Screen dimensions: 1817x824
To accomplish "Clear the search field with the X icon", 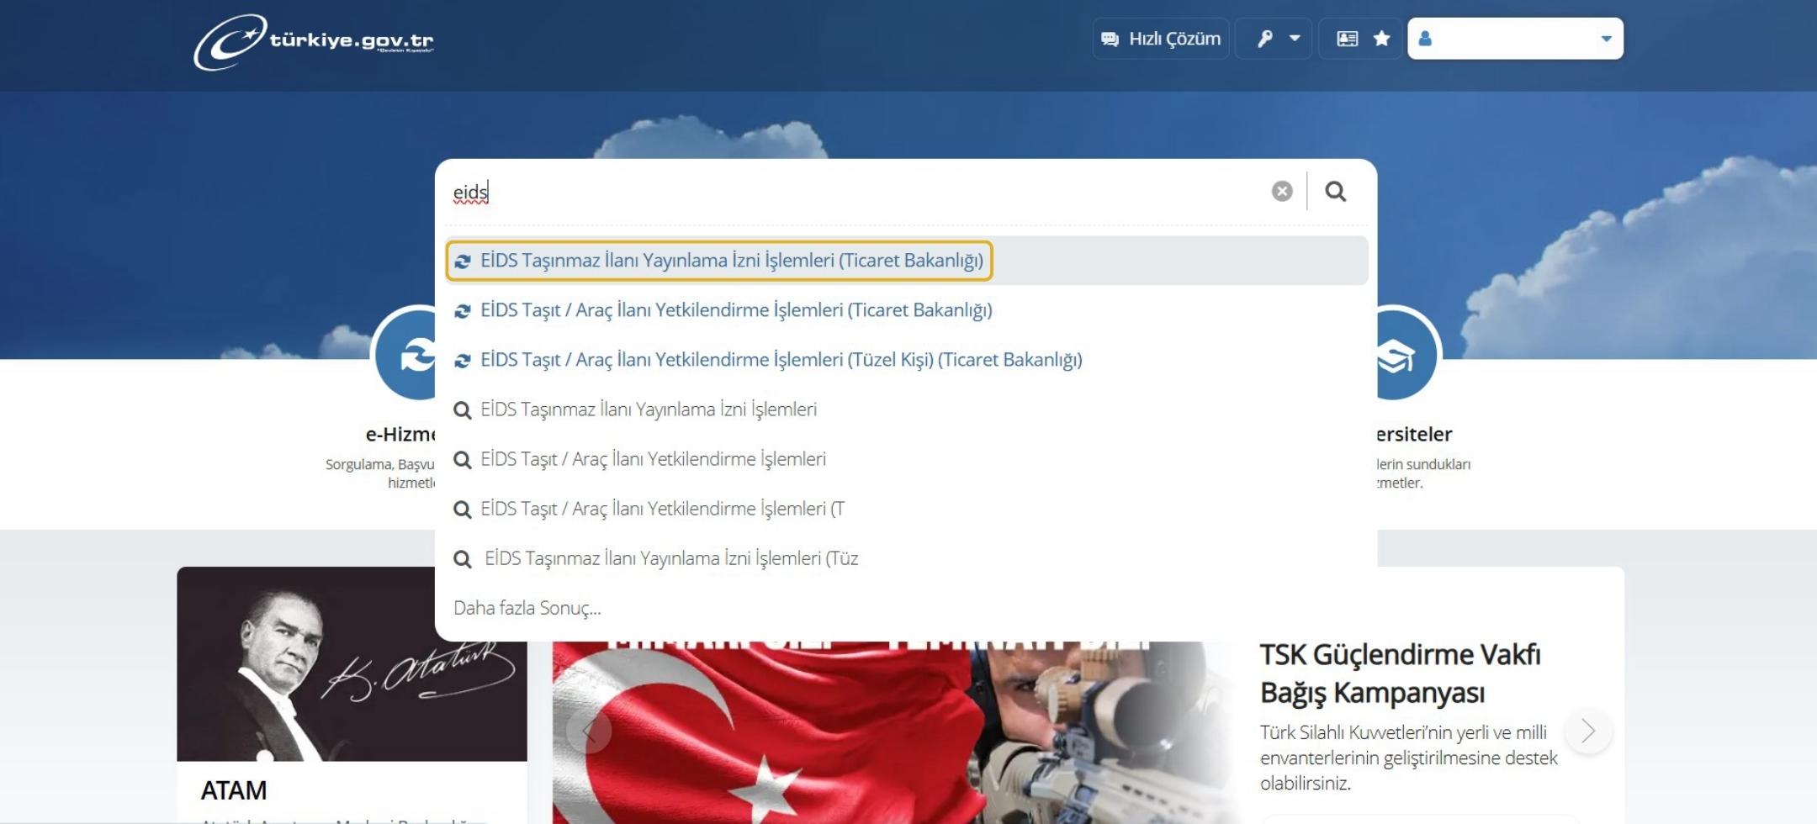I will [x=1280, y=191].
